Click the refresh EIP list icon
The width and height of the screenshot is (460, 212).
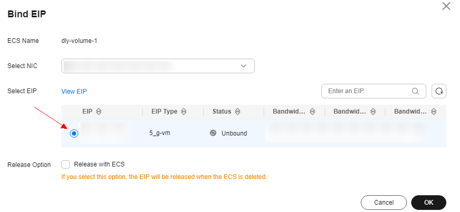click(x=439, y=91)
